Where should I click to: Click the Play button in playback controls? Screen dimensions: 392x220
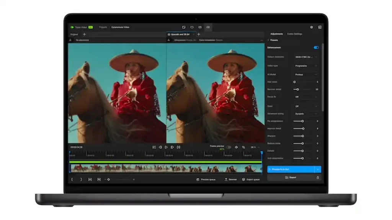coord(166,147)
